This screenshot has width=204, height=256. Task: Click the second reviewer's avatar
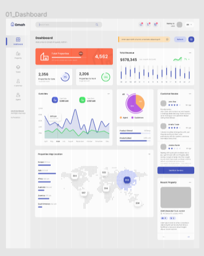[163, 126]
